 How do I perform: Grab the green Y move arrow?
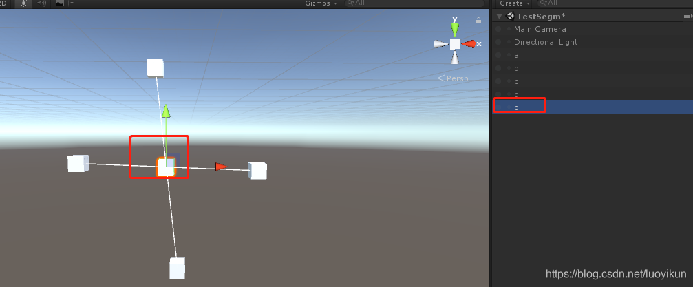point(166,111)
